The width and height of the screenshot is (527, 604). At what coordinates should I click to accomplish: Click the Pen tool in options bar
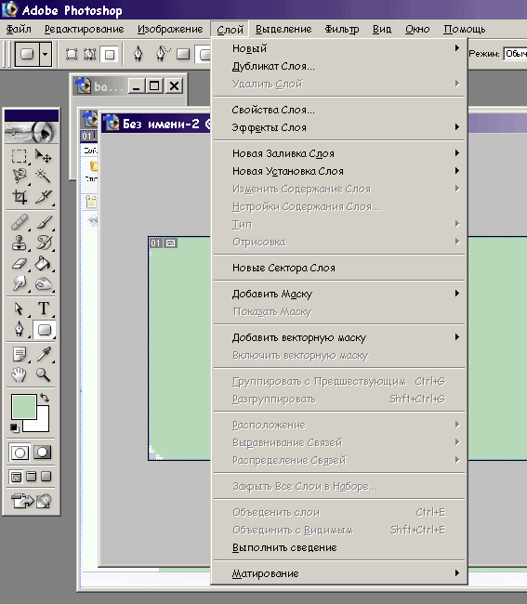click(138, 54)
